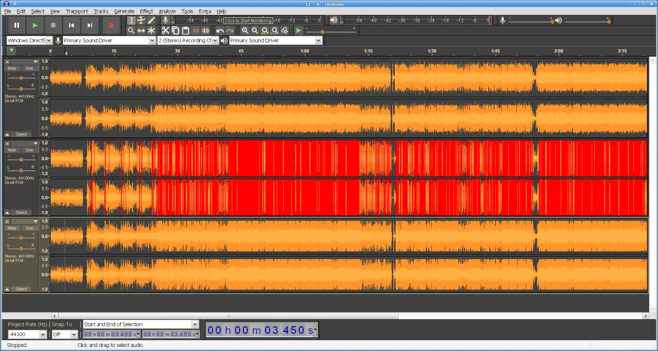This screenshot has height=351, width=658.
Task: Skip to start of the project
Action: click(71, 25)
